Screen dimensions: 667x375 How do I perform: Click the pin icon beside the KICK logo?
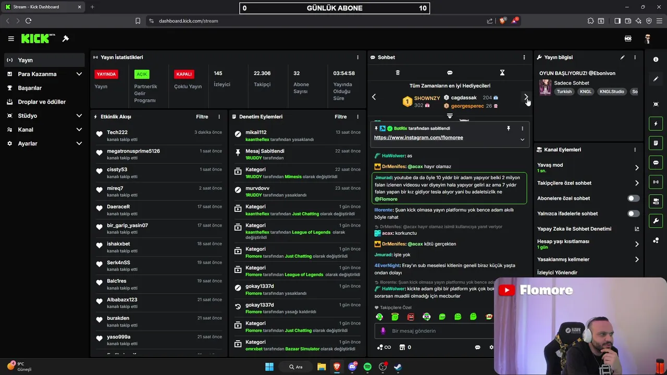[66, 39]
